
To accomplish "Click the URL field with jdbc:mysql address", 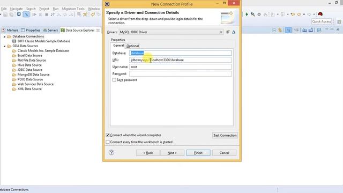I will pos(180,60).
